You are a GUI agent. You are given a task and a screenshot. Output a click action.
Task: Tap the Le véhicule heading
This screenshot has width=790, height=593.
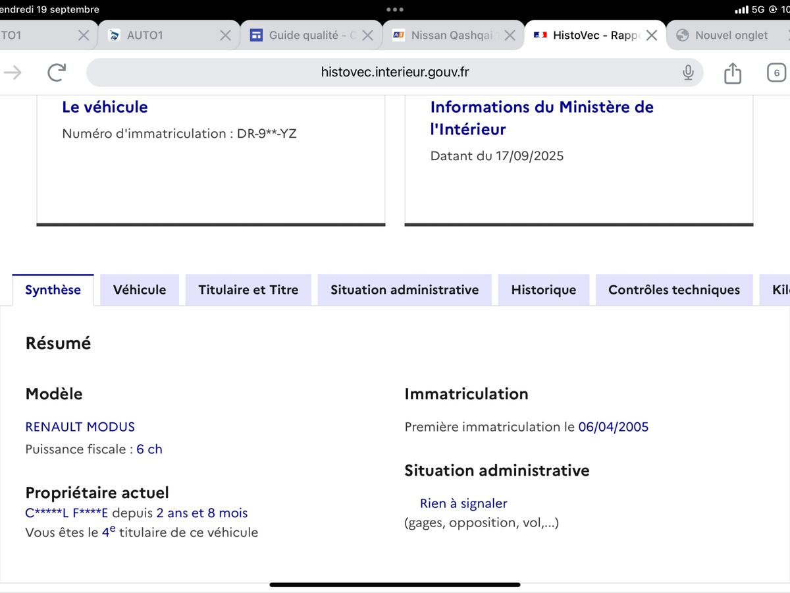[x=105, y=107]
